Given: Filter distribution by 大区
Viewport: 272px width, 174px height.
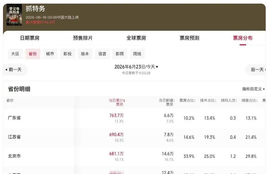Looking at the screenshot, I should click(15, 54).
